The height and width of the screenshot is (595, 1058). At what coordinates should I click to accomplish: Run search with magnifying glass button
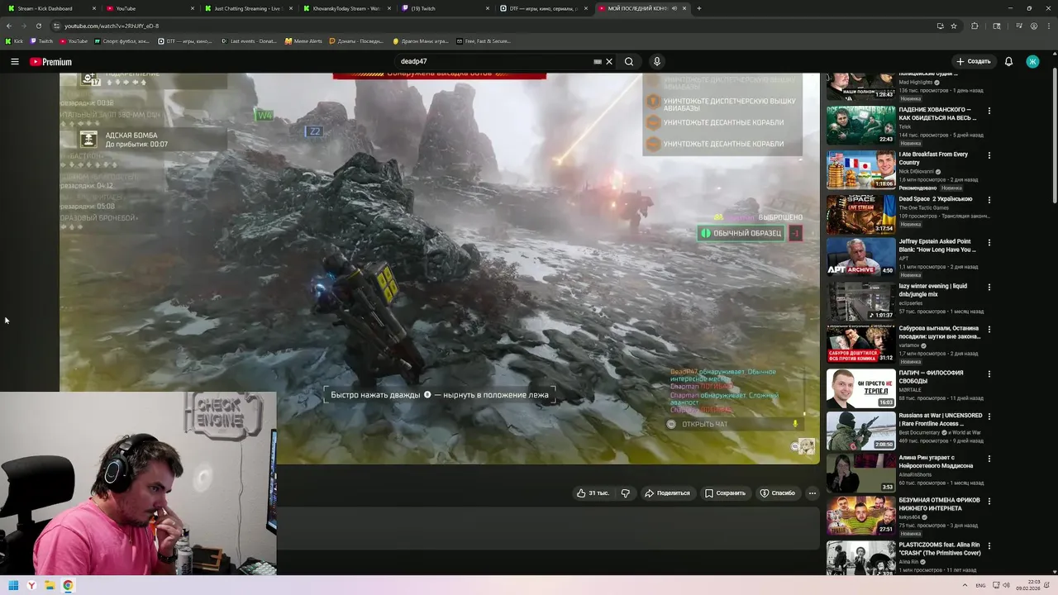coord(629,62)
